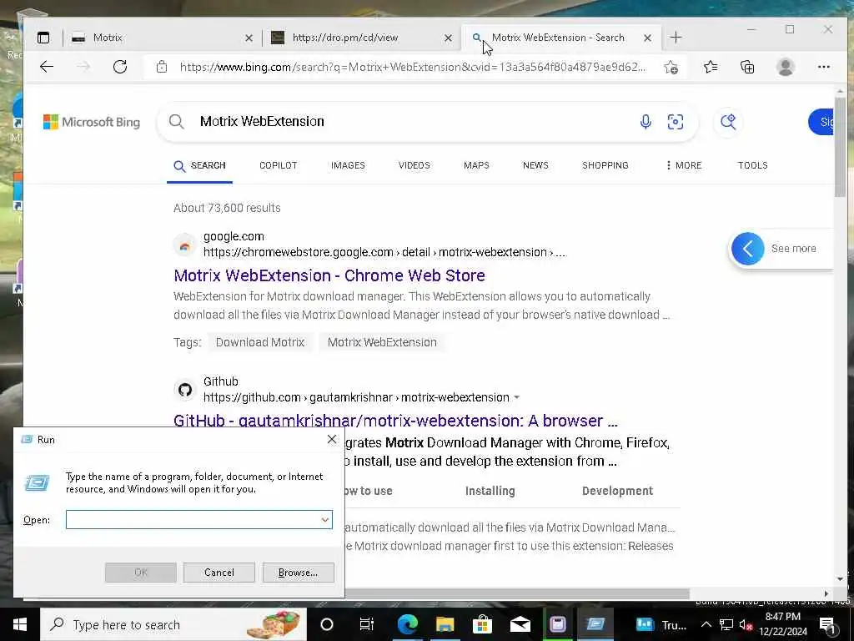Open the TOOLS search filter
This screenshot has width=854, height=641.
tap(753, 165)
